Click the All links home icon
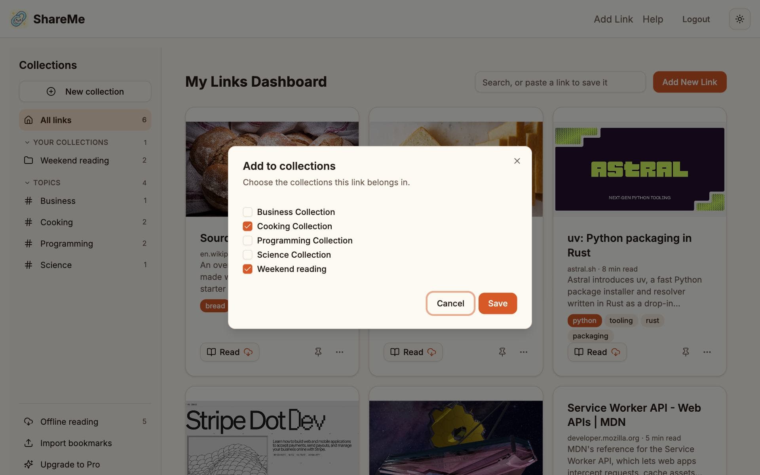760x475 pixels. 28,120
